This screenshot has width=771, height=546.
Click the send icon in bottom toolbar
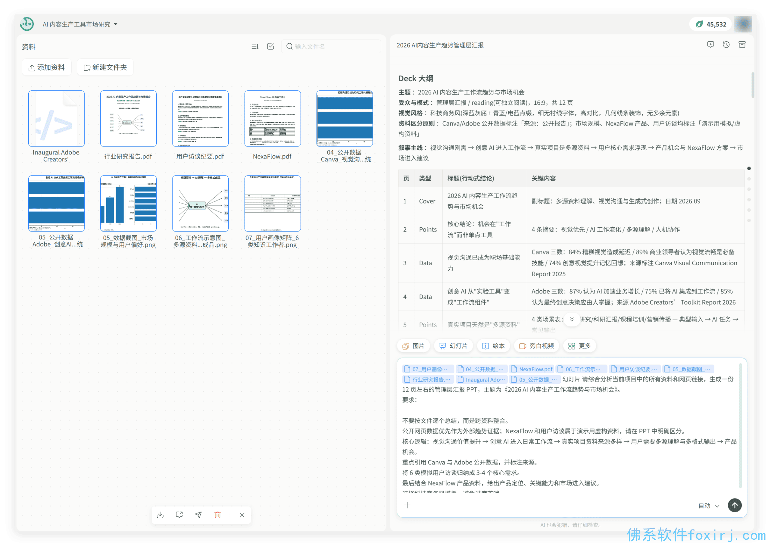(x=198, y=515)
